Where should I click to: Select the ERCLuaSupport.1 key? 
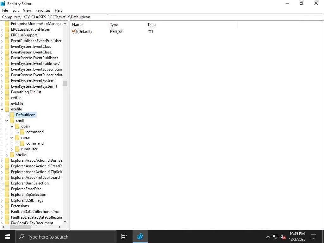pyautogui.click(x=25, y=35)
